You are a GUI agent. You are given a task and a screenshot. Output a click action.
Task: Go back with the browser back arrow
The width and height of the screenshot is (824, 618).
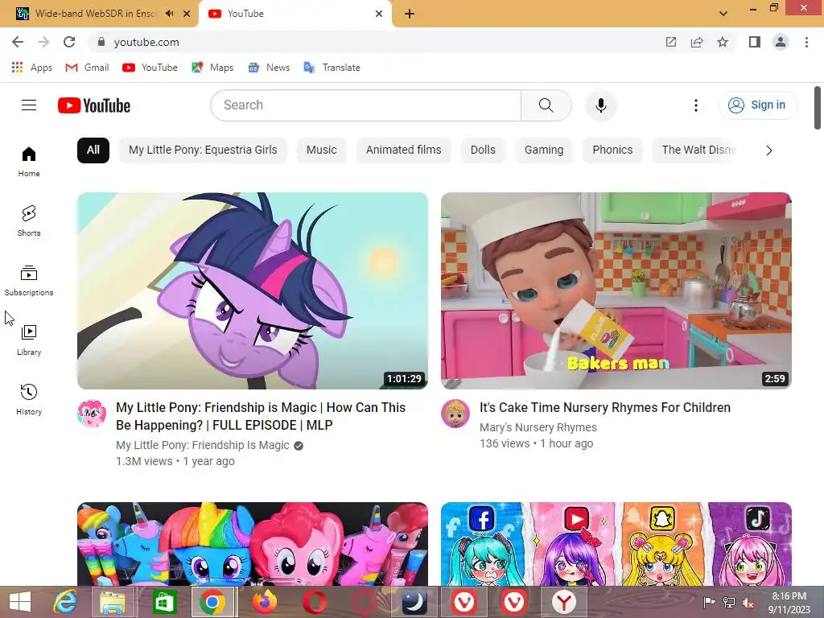point(18,42)
